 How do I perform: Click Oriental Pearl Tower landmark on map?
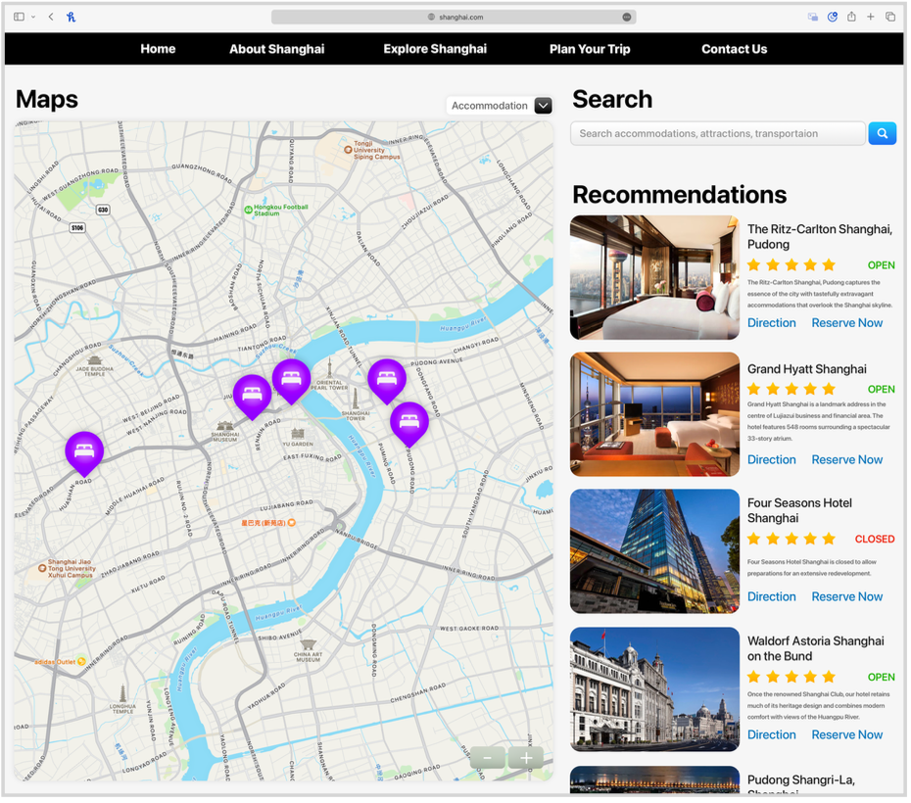point(330,375)
